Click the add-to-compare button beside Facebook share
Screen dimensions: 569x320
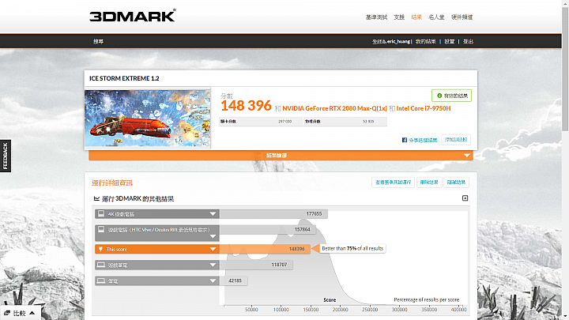coord(456,140)
